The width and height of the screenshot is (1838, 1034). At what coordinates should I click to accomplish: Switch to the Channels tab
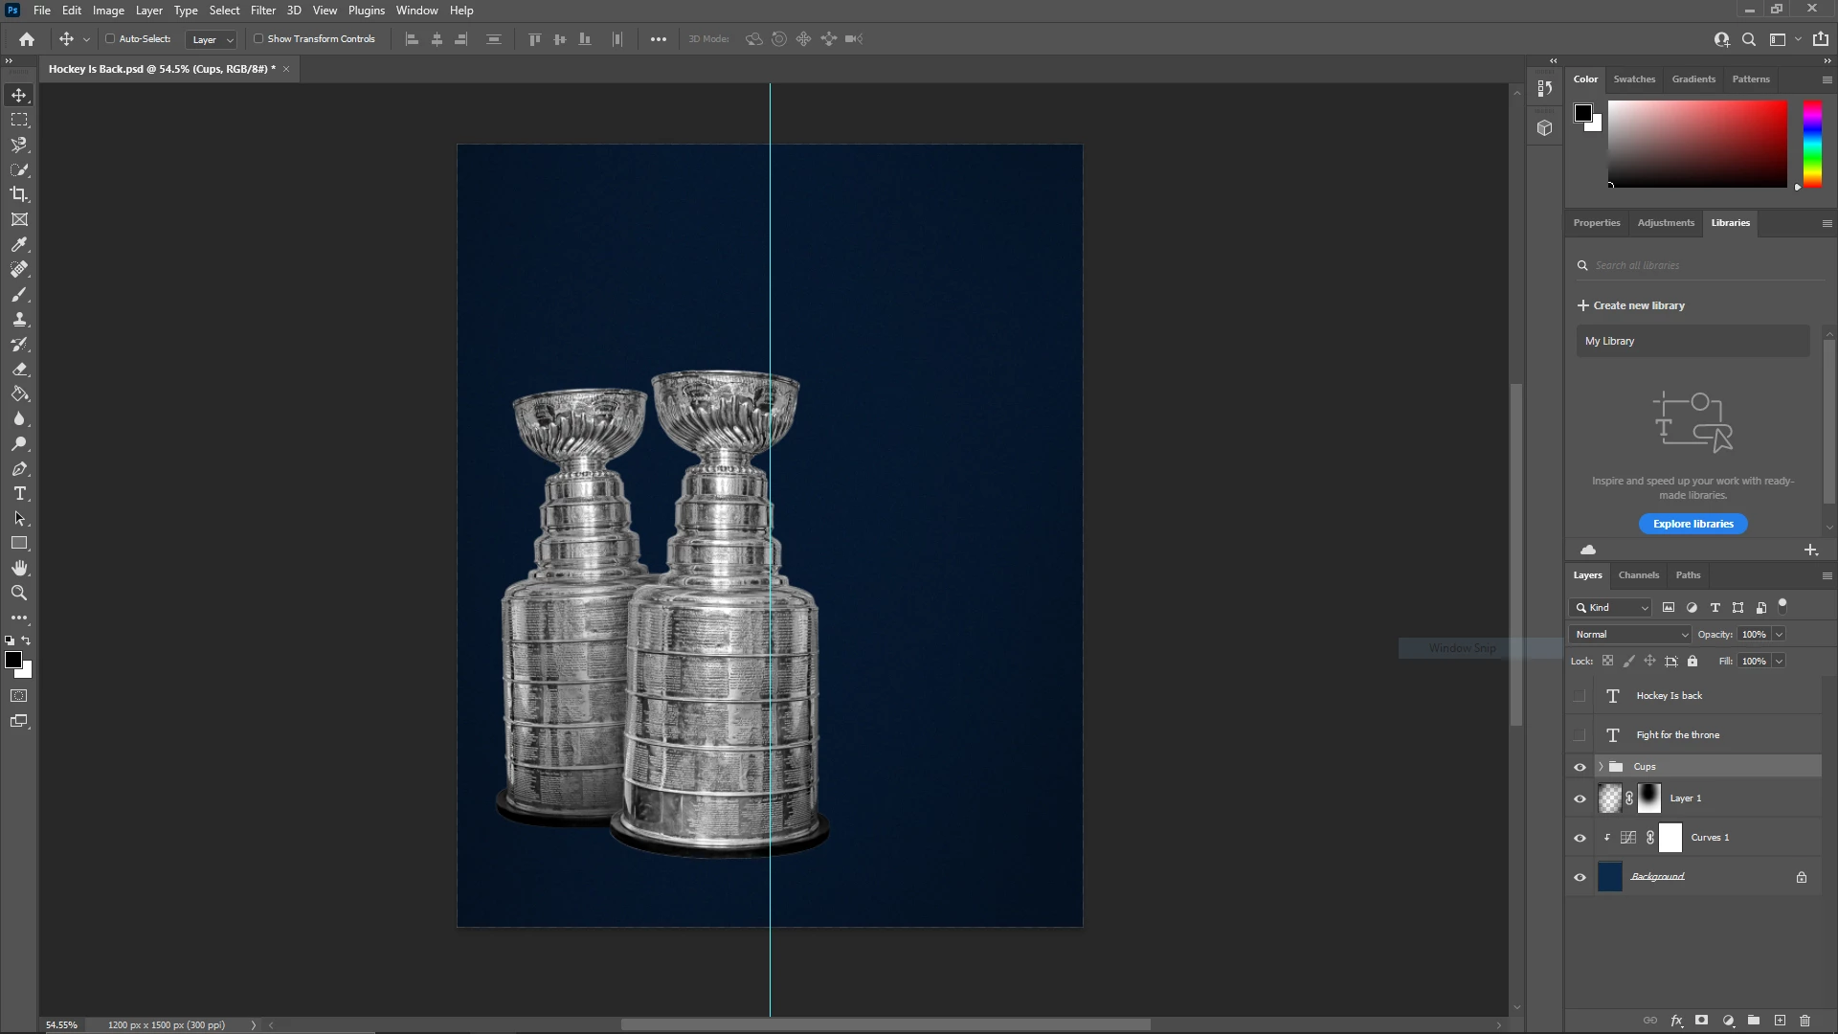pos(1638,575)
